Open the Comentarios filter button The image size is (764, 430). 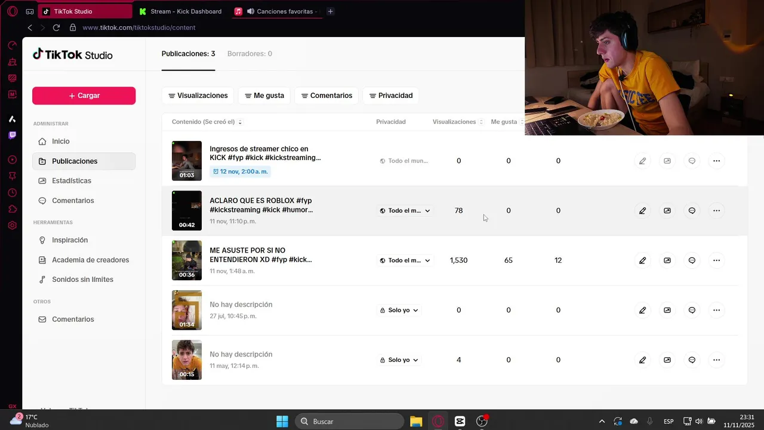(x=326, y=96)
